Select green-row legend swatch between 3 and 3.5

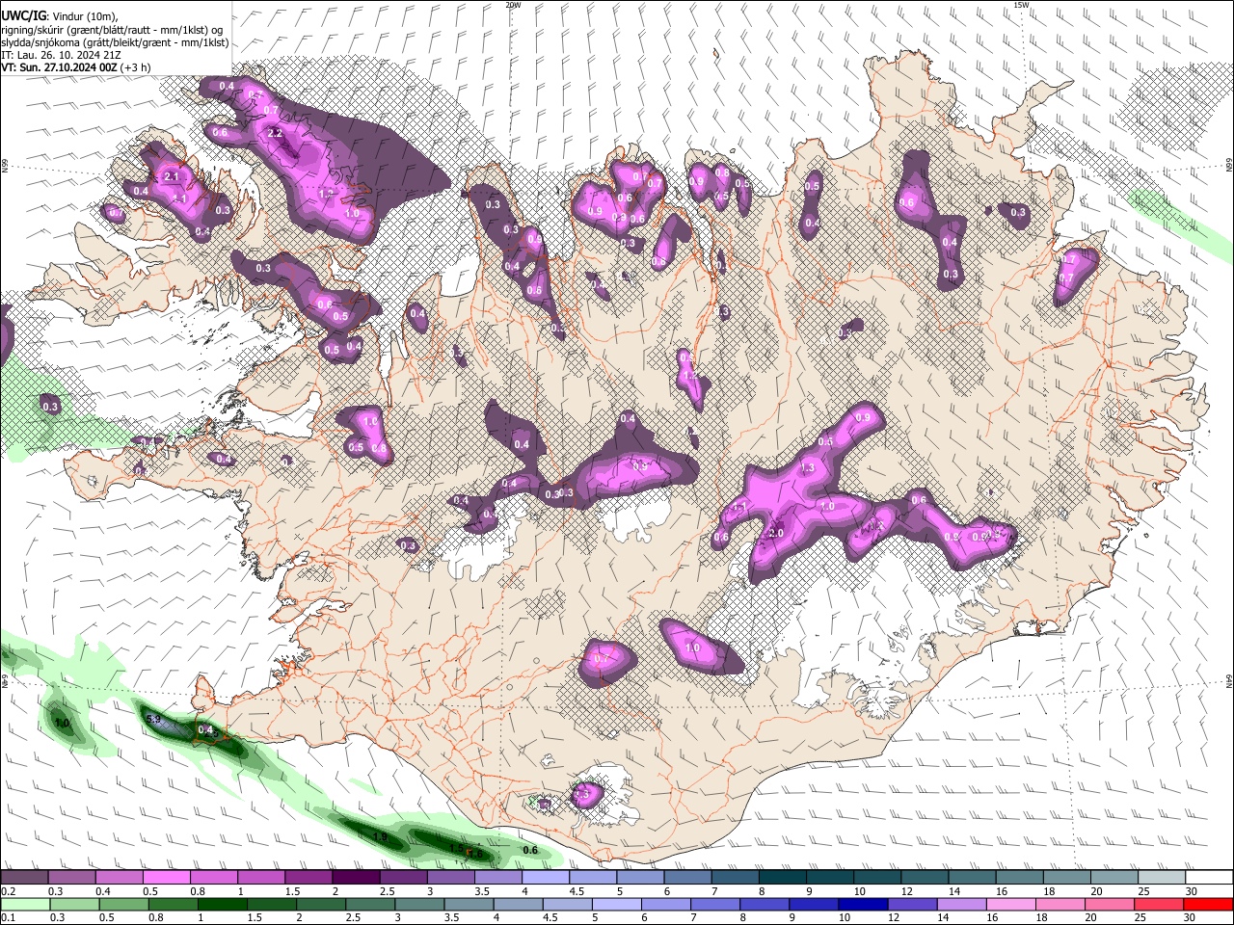tap(420, 904)
